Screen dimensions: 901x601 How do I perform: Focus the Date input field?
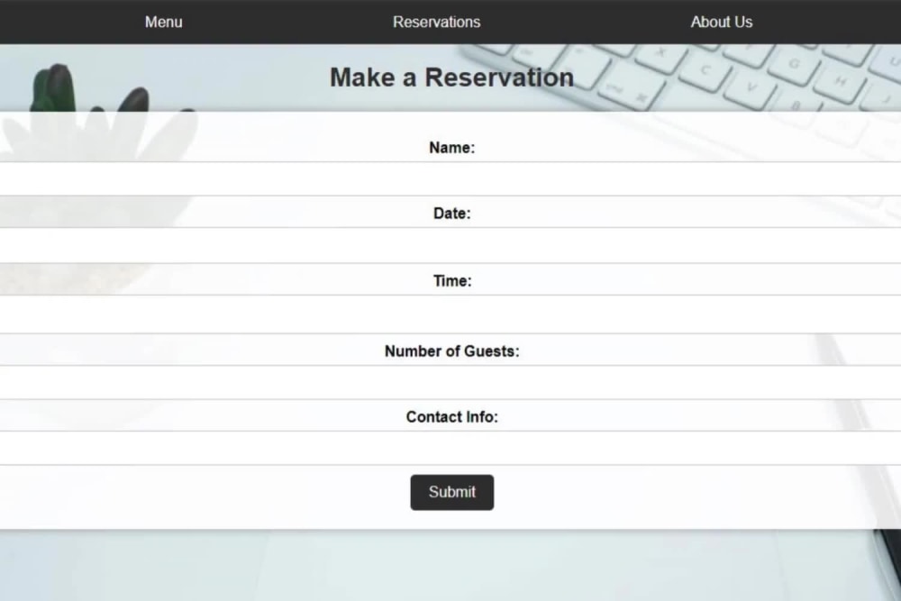[x=450, y=245]
